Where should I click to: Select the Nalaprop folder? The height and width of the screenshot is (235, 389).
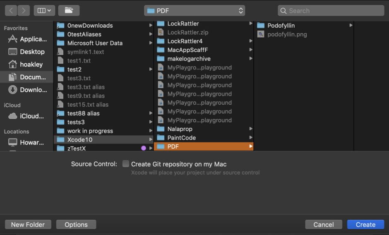[204, 129]
